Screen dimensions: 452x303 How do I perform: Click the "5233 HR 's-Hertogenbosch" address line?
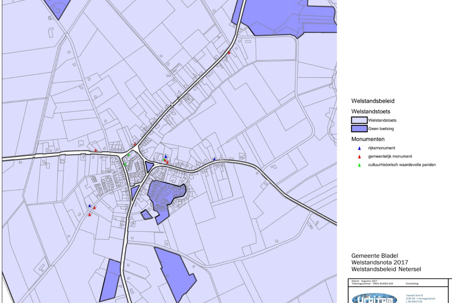[x=420, y=299]
